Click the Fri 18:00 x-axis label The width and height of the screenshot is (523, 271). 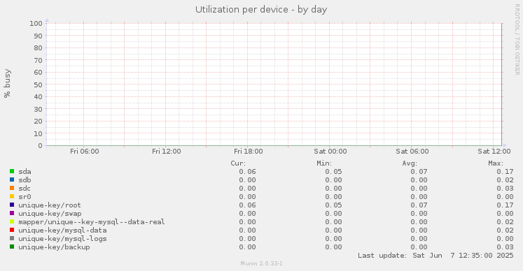pos(248,152)
